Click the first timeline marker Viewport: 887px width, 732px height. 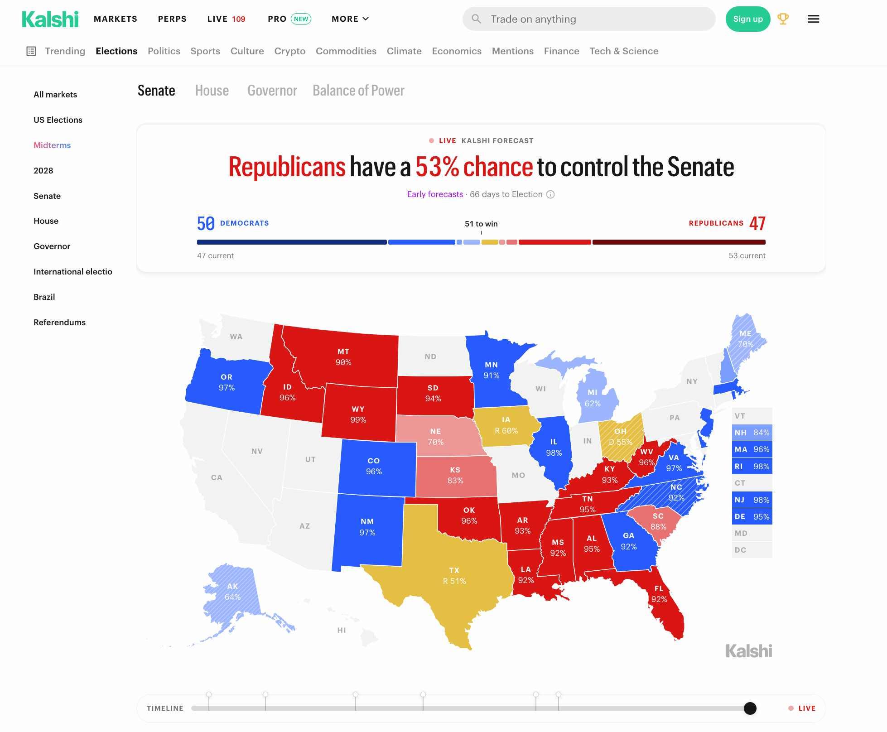click(209, 695)
